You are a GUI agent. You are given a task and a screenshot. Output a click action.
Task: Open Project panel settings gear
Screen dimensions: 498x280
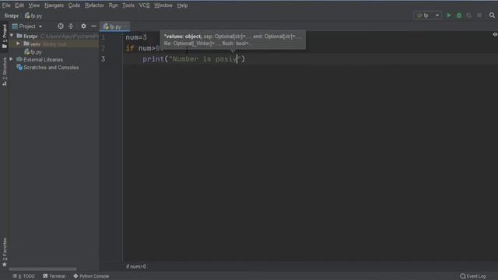[x=83, y=26]
